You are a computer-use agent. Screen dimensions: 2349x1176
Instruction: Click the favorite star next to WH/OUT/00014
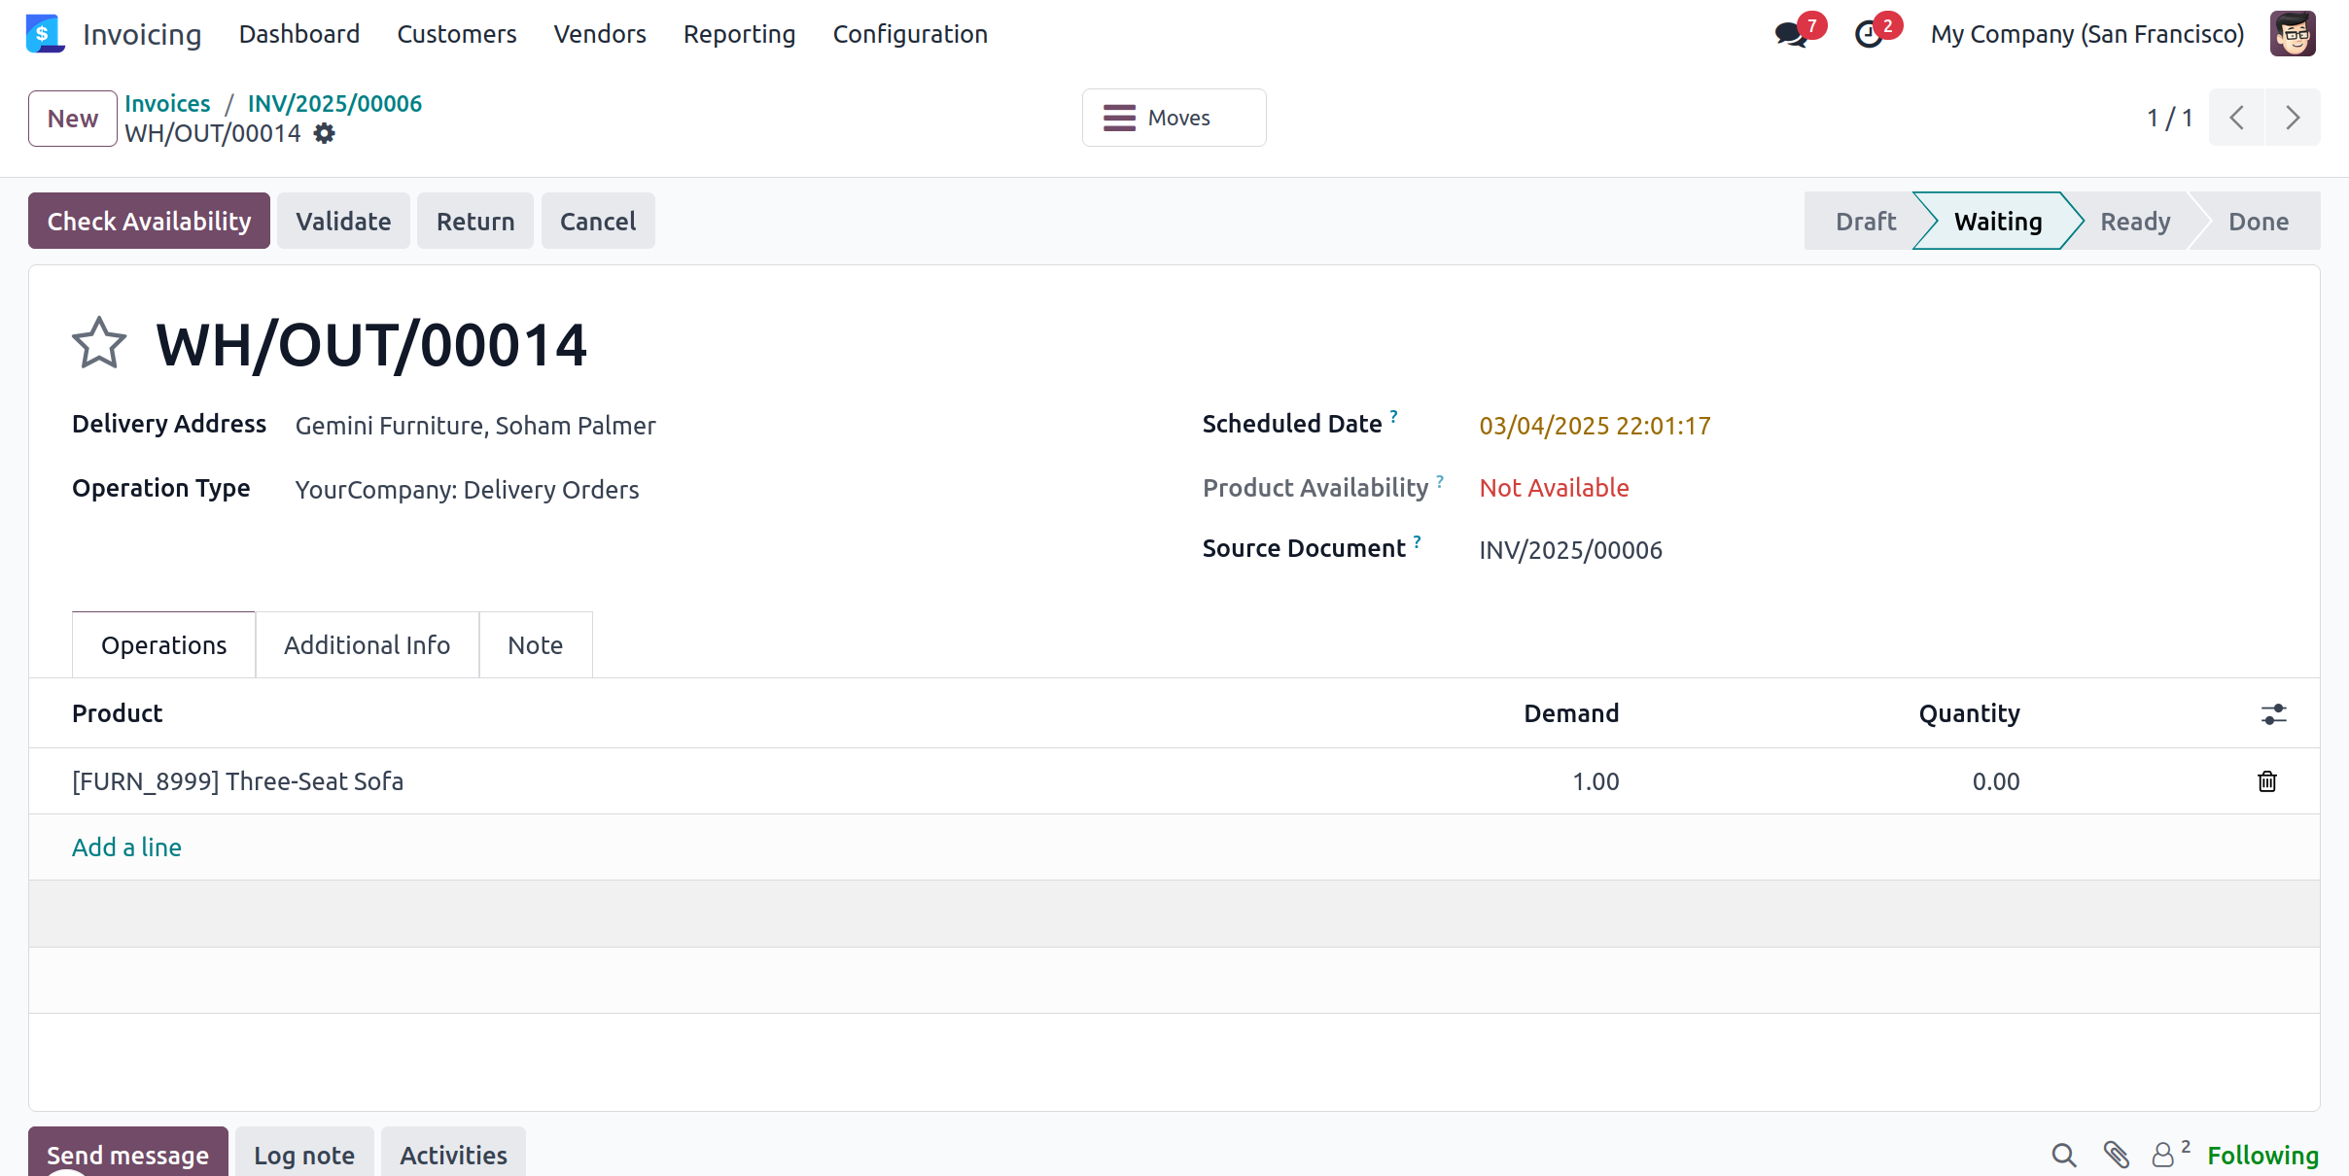pyautogui.click(x=99, y=343)
